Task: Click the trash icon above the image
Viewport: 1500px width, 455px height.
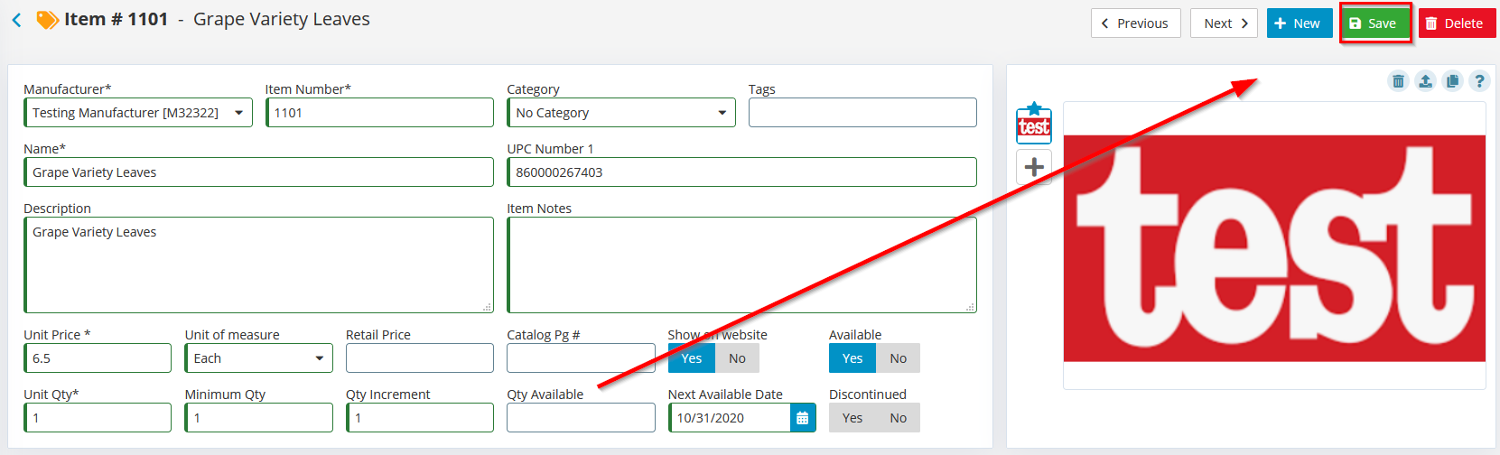Action: (x=1398, y=81)
